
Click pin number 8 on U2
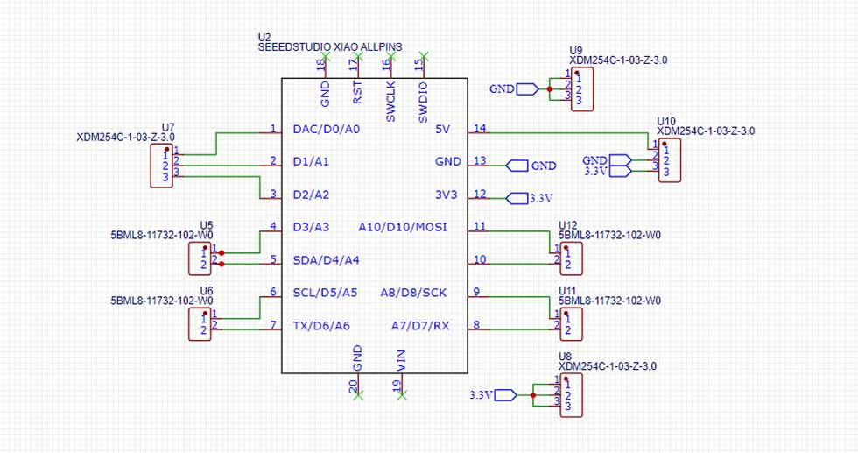[x=476, y=325]
